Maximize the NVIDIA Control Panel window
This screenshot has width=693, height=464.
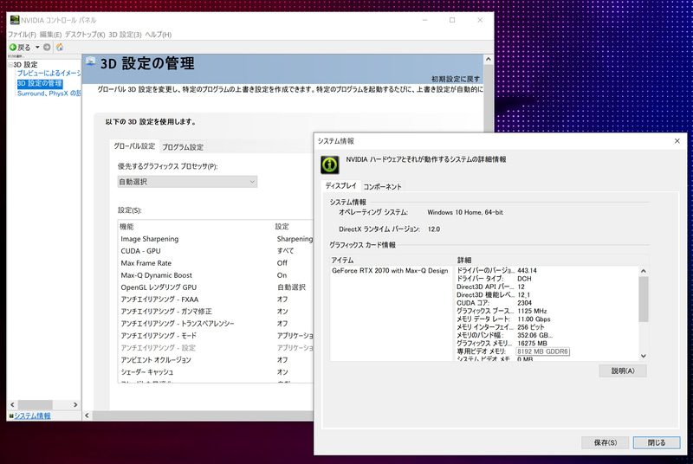click(452, 20)
